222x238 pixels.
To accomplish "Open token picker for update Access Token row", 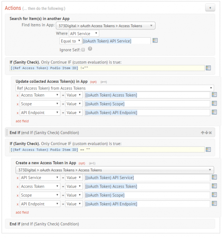I will 214,95.
